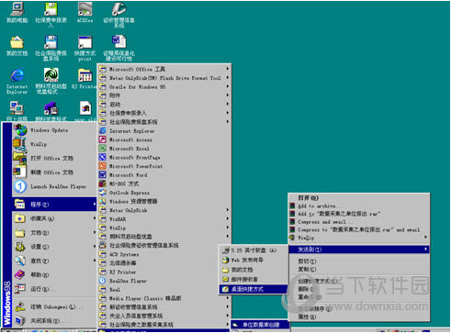Open 社会保险费之数据采集系统 program folder
The width and height of the screenshot is (451, 333).
(x=164, y=325)
